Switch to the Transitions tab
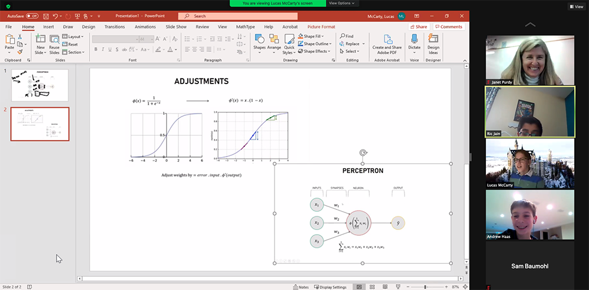 tap(114, 26)
